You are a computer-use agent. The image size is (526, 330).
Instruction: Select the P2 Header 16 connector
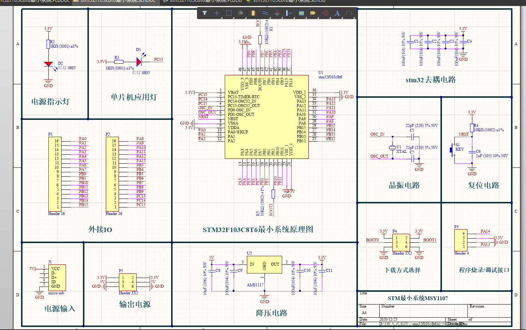[x=113, y=174]
